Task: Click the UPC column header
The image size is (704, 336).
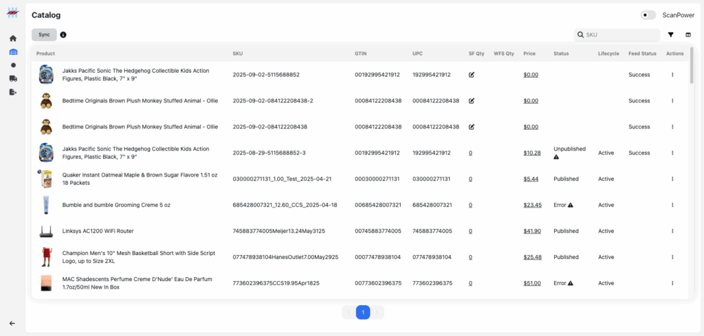Action: [417, 54]
